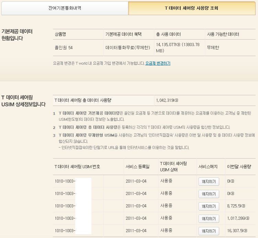The width and height of the screenshot is (258, 238).
Task: Click the 기본제공 데이터 현황입니다 heading
Action: (x=17, y=35)
